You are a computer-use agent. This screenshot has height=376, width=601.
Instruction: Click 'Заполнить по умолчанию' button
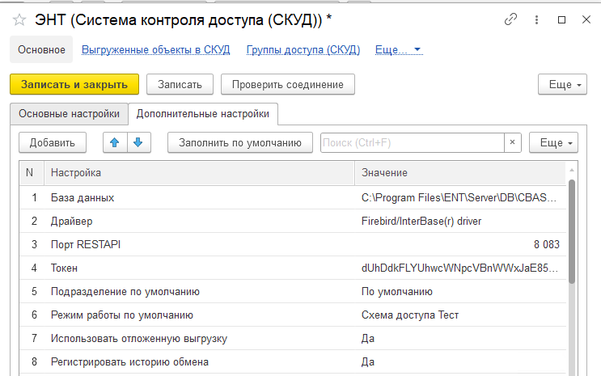coord(240,143)
